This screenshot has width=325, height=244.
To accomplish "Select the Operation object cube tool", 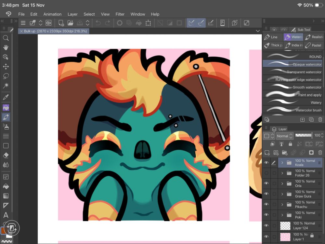I will click(x=6, y=57).
